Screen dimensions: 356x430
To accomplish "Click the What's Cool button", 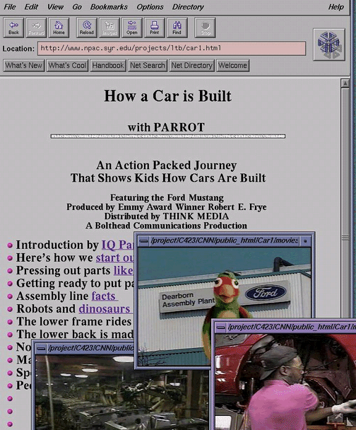I will pos(67,66).
